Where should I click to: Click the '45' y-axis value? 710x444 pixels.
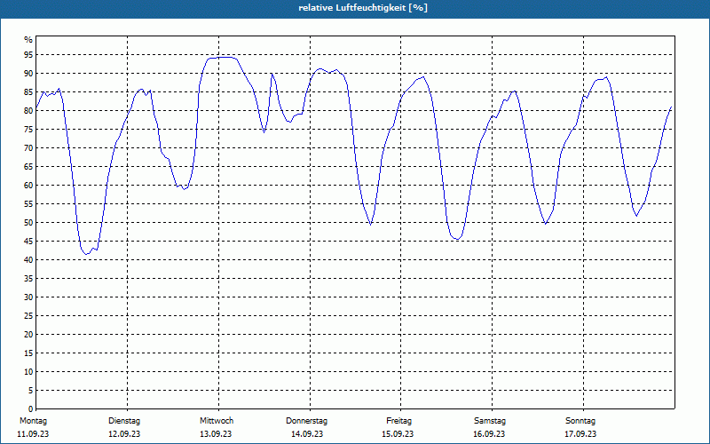tap(28, 241)
